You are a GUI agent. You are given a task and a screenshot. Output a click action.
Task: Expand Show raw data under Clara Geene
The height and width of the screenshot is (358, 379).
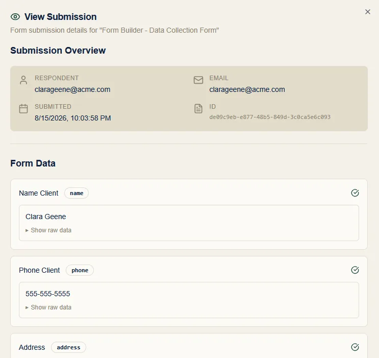(48, 230)
